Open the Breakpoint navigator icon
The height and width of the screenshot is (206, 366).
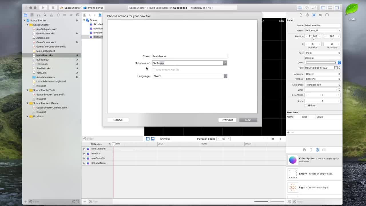71,15
